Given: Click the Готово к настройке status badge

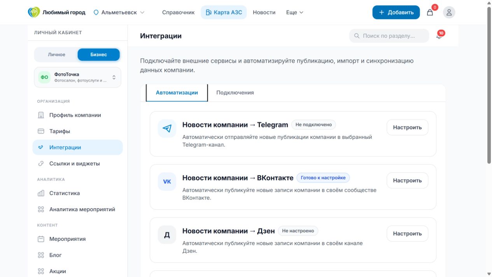Looking at the screenshot, I should click(x=323, y=178).
